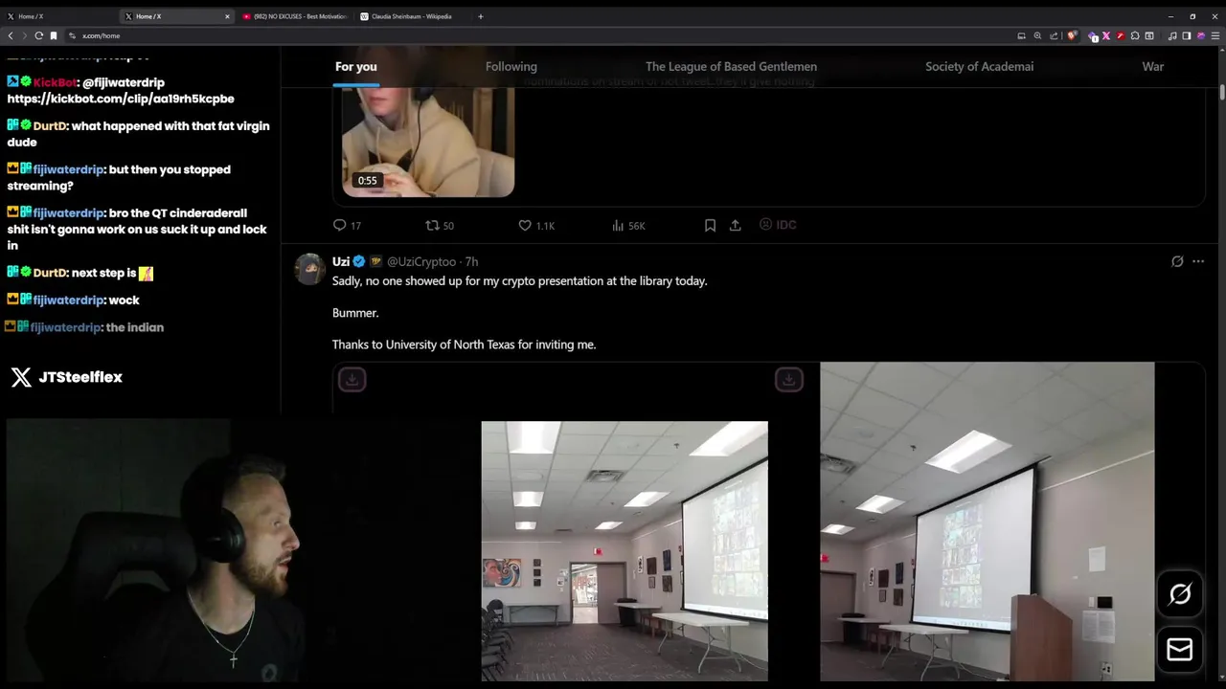1226x689 pixels.
Task: Bookmark the post with bookmark icon
Action: (x=710, y=225)
